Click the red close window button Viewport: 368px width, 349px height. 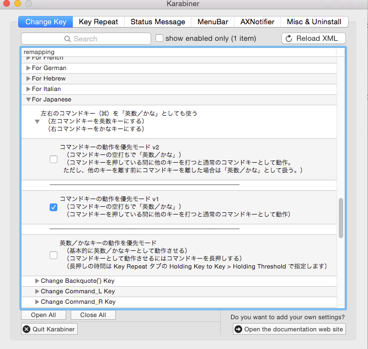click(7, 3)
